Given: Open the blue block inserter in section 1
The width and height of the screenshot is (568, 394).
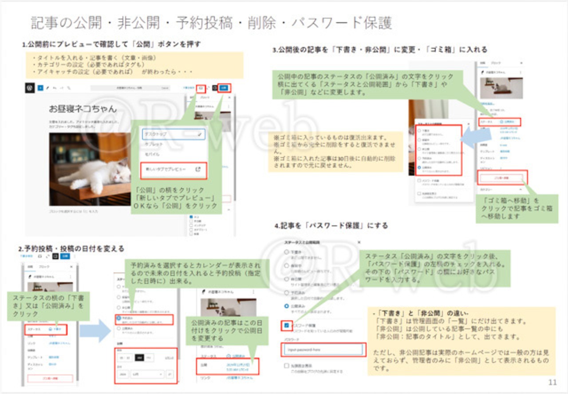Looking at the screenshot, I should (x=40, y=88).
